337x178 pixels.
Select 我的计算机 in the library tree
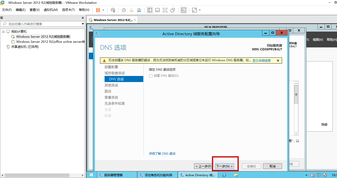(x=19, y=32)
